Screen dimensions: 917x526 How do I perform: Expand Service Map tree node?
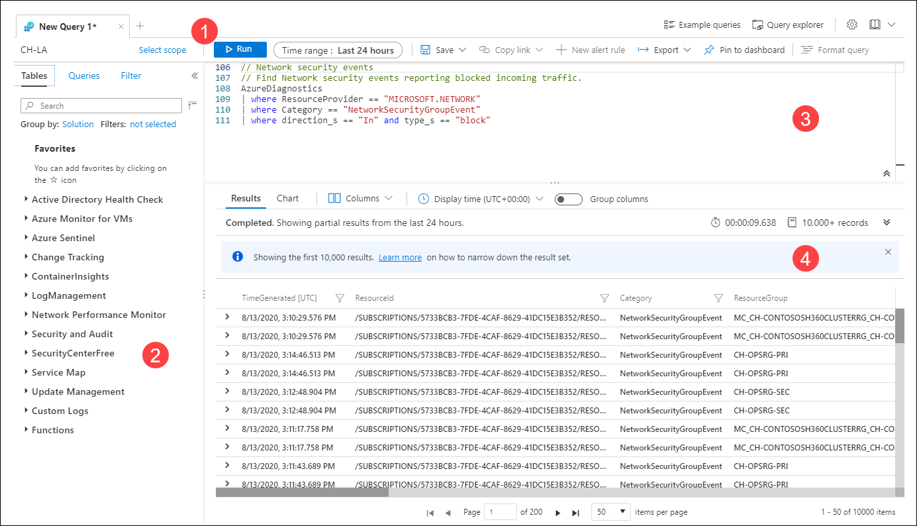26,372
